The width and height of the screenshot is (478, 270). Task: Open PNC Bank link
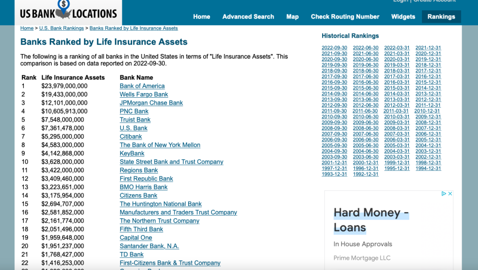(x=134, y=111)
